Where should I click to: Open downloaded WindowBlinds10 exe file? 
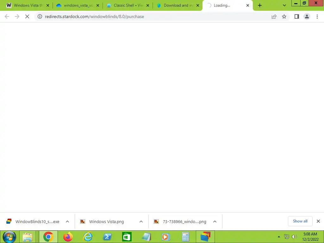point(33,221)
